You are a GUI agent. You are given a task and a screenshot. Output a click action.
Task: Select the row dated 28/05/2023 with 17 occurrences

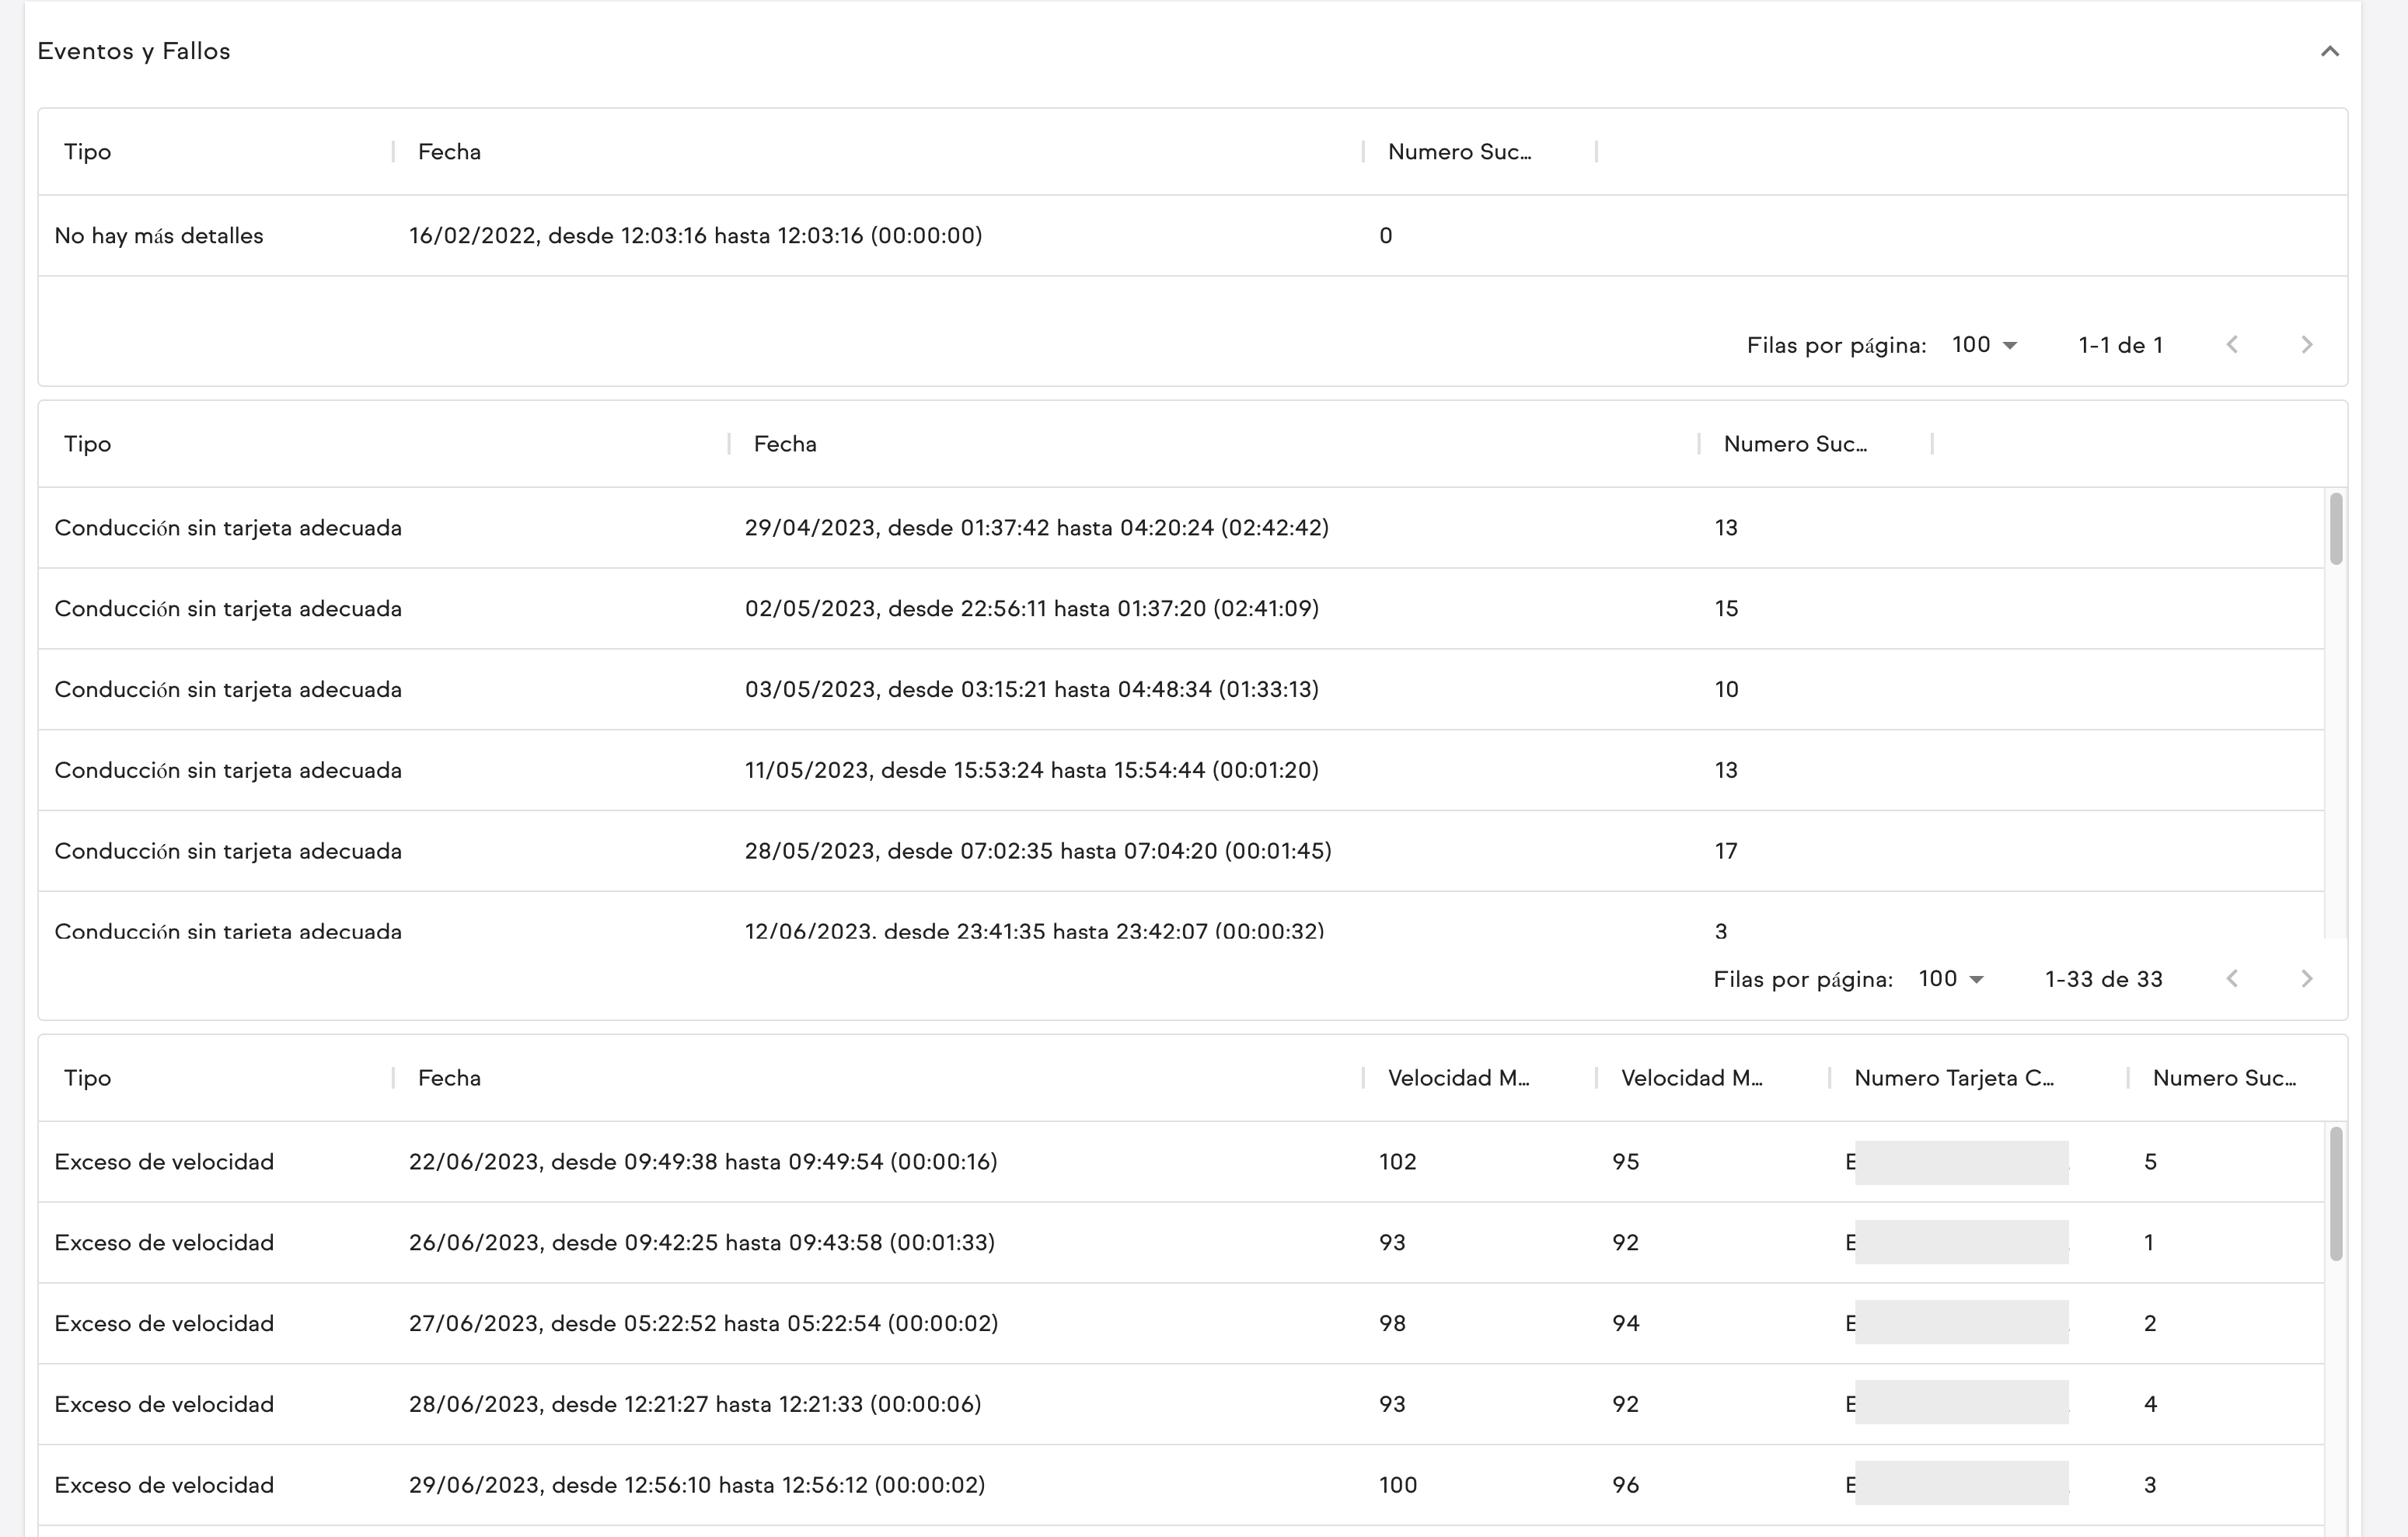(x=1037, y=851)
